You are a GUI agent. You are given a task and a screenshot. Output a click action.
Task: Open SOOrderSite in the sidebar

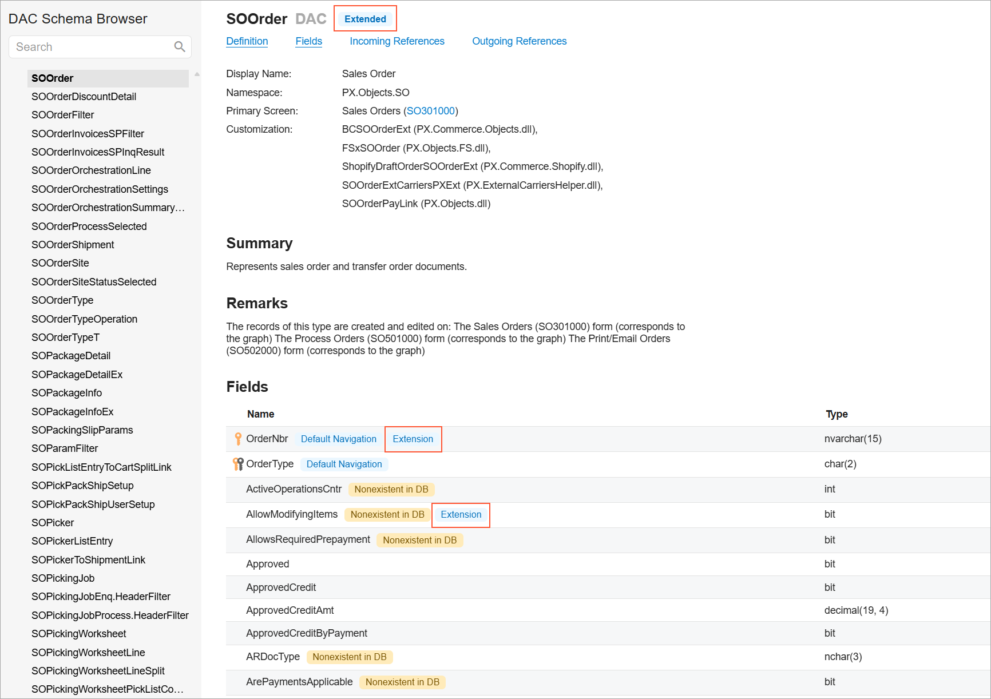point(61,263)
